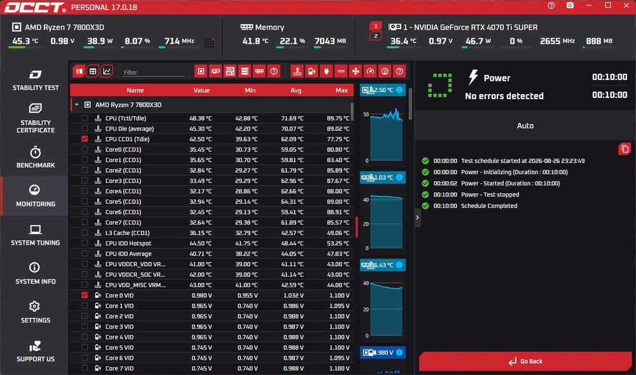Screen dimensions: 636x375
Task: Open the Stability Test section
Action: 35,80
